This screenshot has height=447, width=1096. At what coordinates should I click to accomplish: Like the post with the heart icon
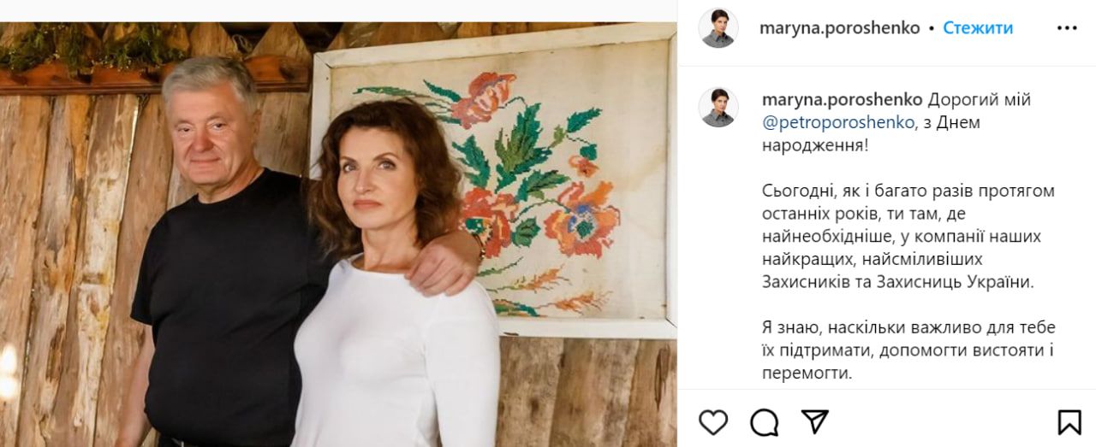[x=713, y=421]
